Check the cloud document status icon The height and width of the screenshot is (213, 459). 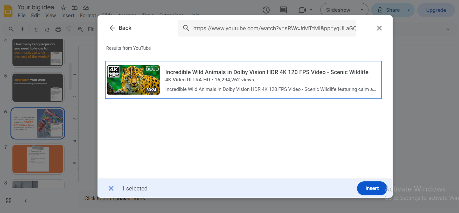(86, 8)
